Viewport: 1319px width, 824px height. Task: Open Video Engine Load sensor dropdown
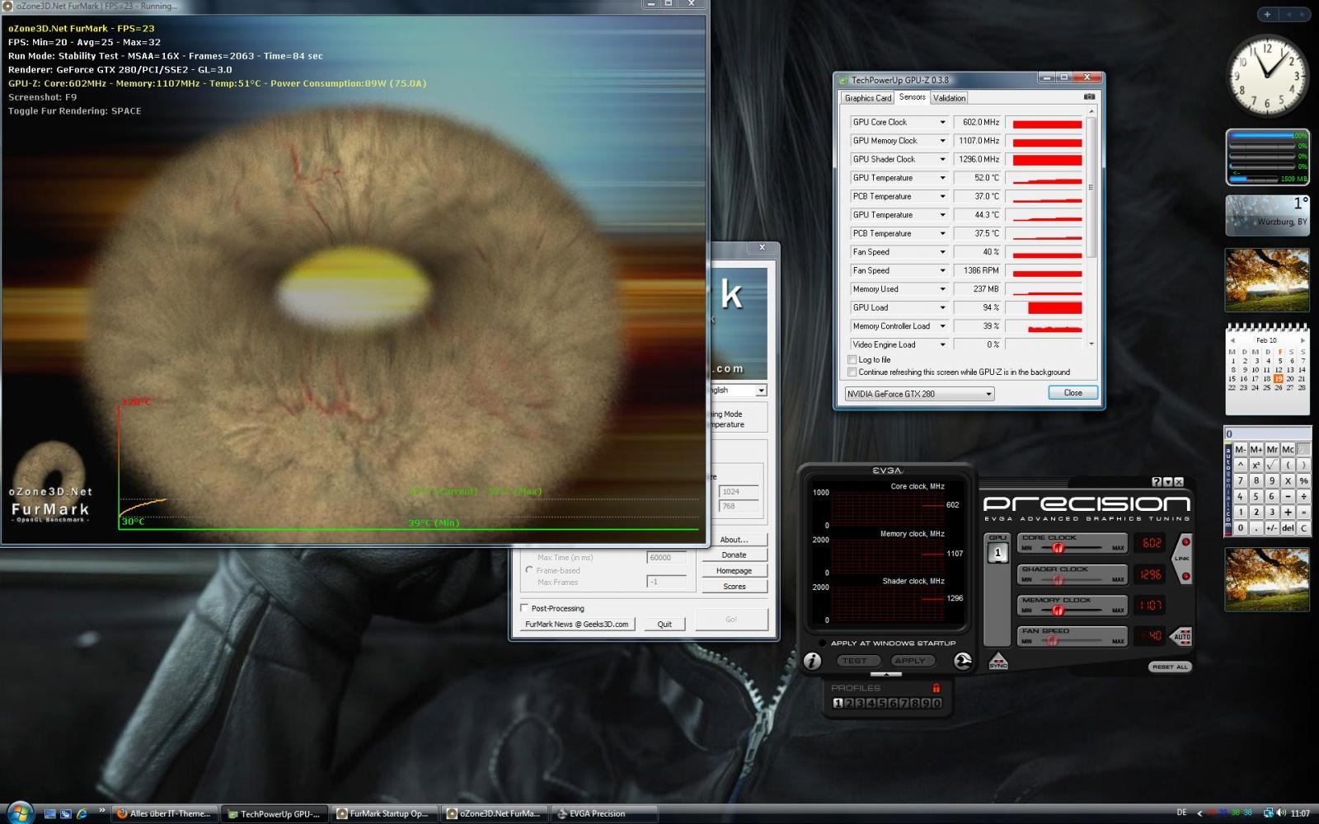(x=943, y=344)
